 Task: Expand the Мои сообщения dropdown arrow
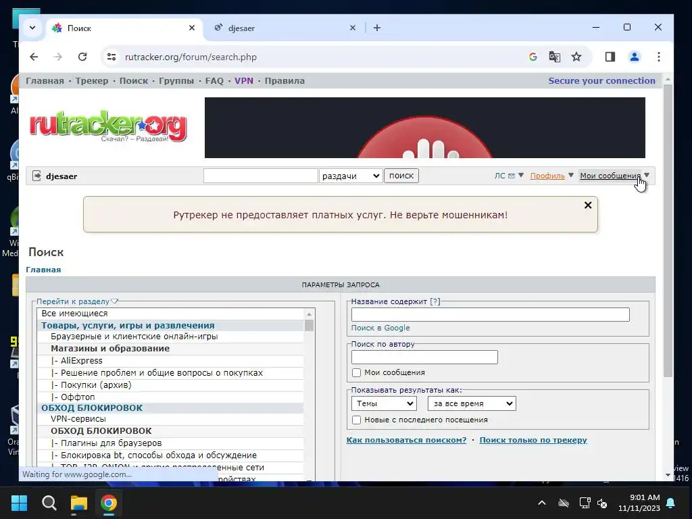point(647,175)
